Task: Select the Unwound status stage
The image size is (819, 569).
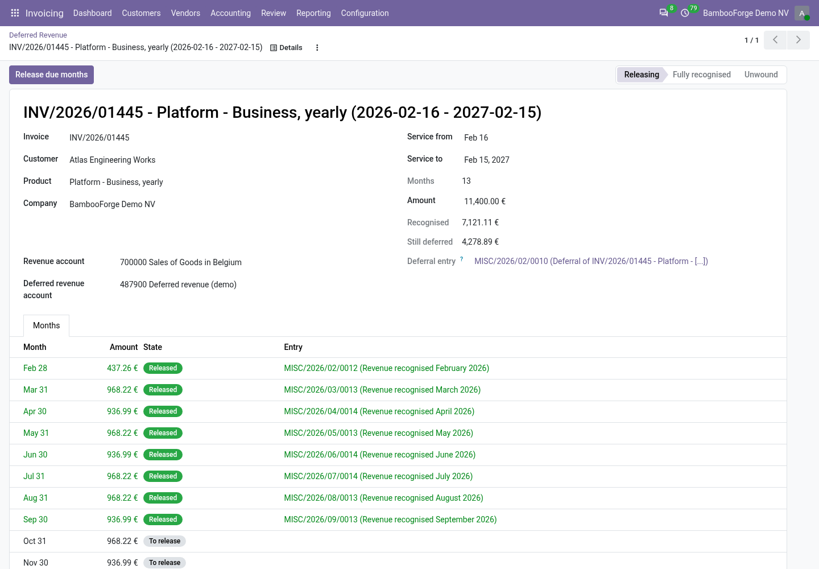Action: coord(761,75)
